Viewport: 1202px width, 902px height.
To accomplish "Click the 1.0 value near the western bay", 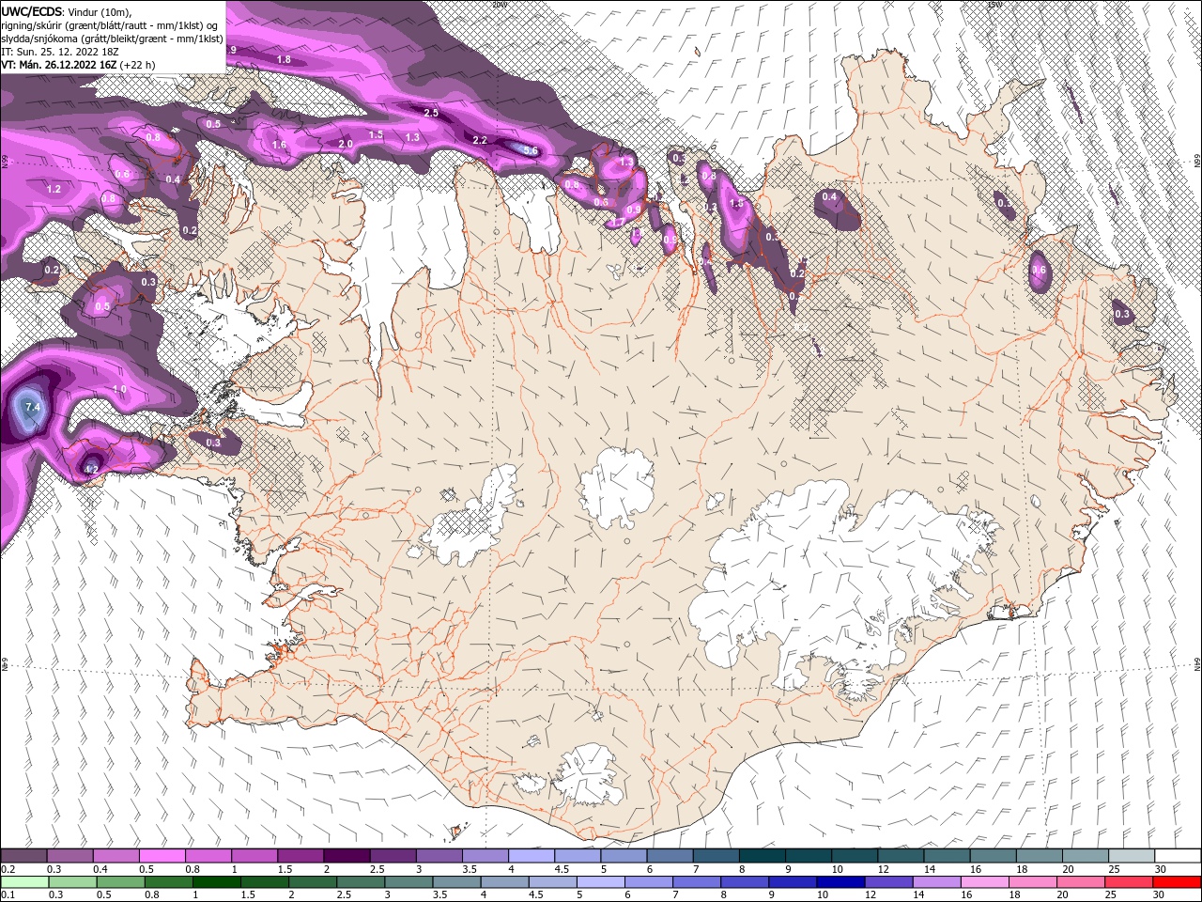I will 119,389.
